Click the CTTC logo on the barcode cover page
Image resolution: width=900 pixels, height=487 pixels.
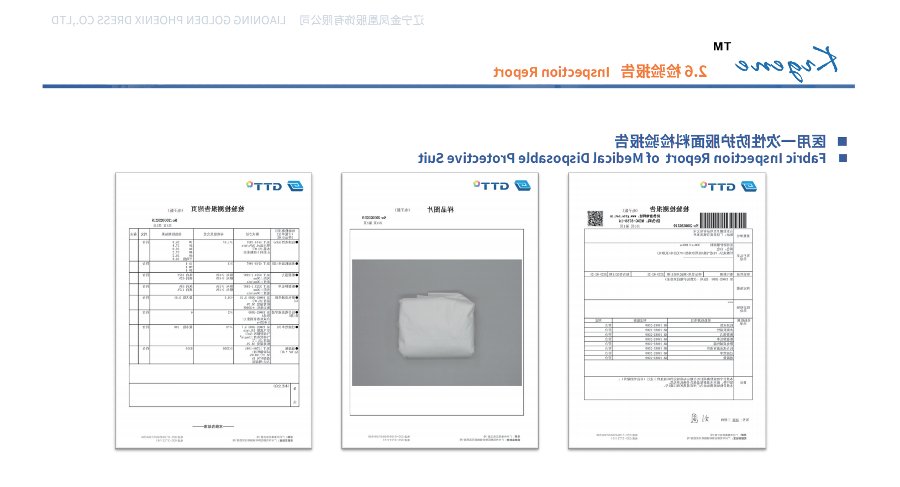[x=728, y=186]
